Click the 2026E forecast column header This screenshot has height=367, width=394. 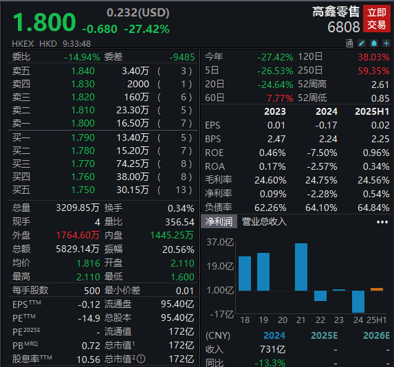tap(376, 335)
